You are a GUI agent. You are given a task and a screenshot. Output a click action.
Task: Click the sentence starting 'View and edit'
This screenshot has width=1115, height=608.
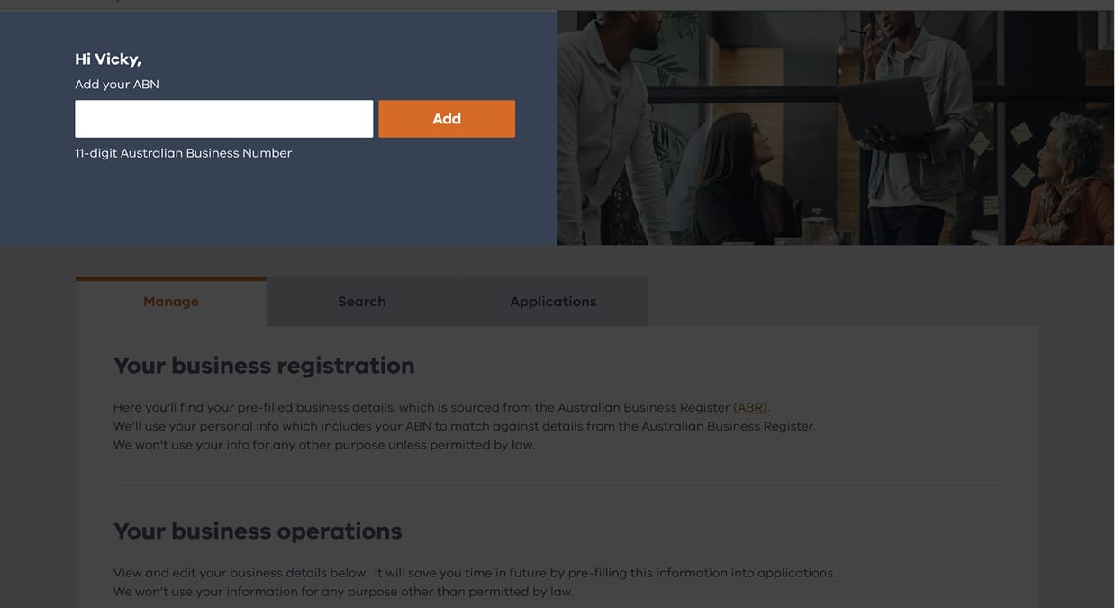[474, 573]
